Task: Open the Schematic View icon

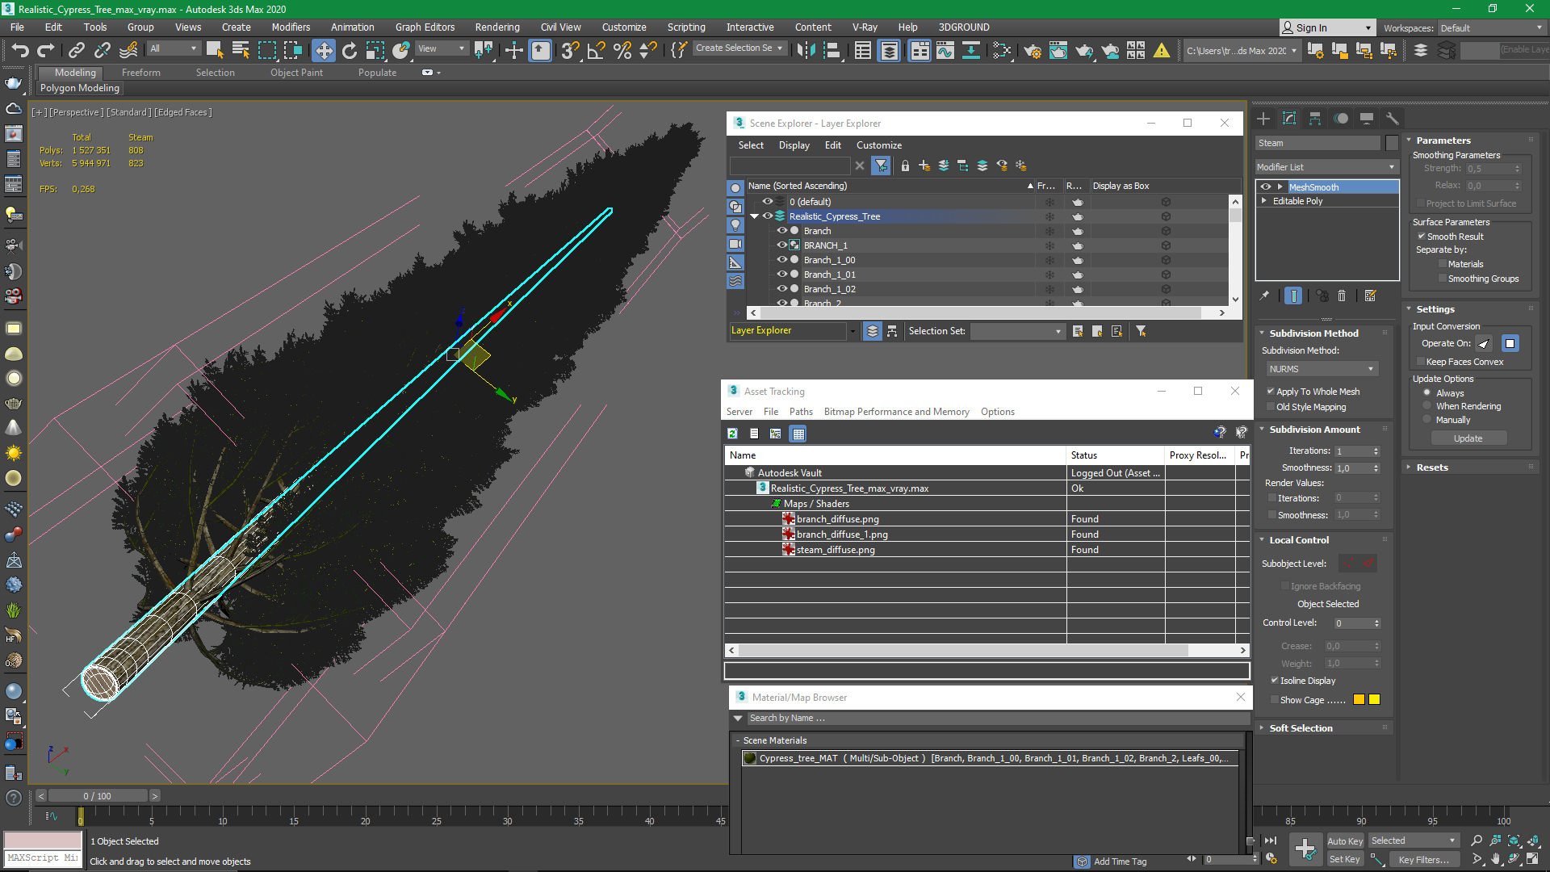Action: 971,50
